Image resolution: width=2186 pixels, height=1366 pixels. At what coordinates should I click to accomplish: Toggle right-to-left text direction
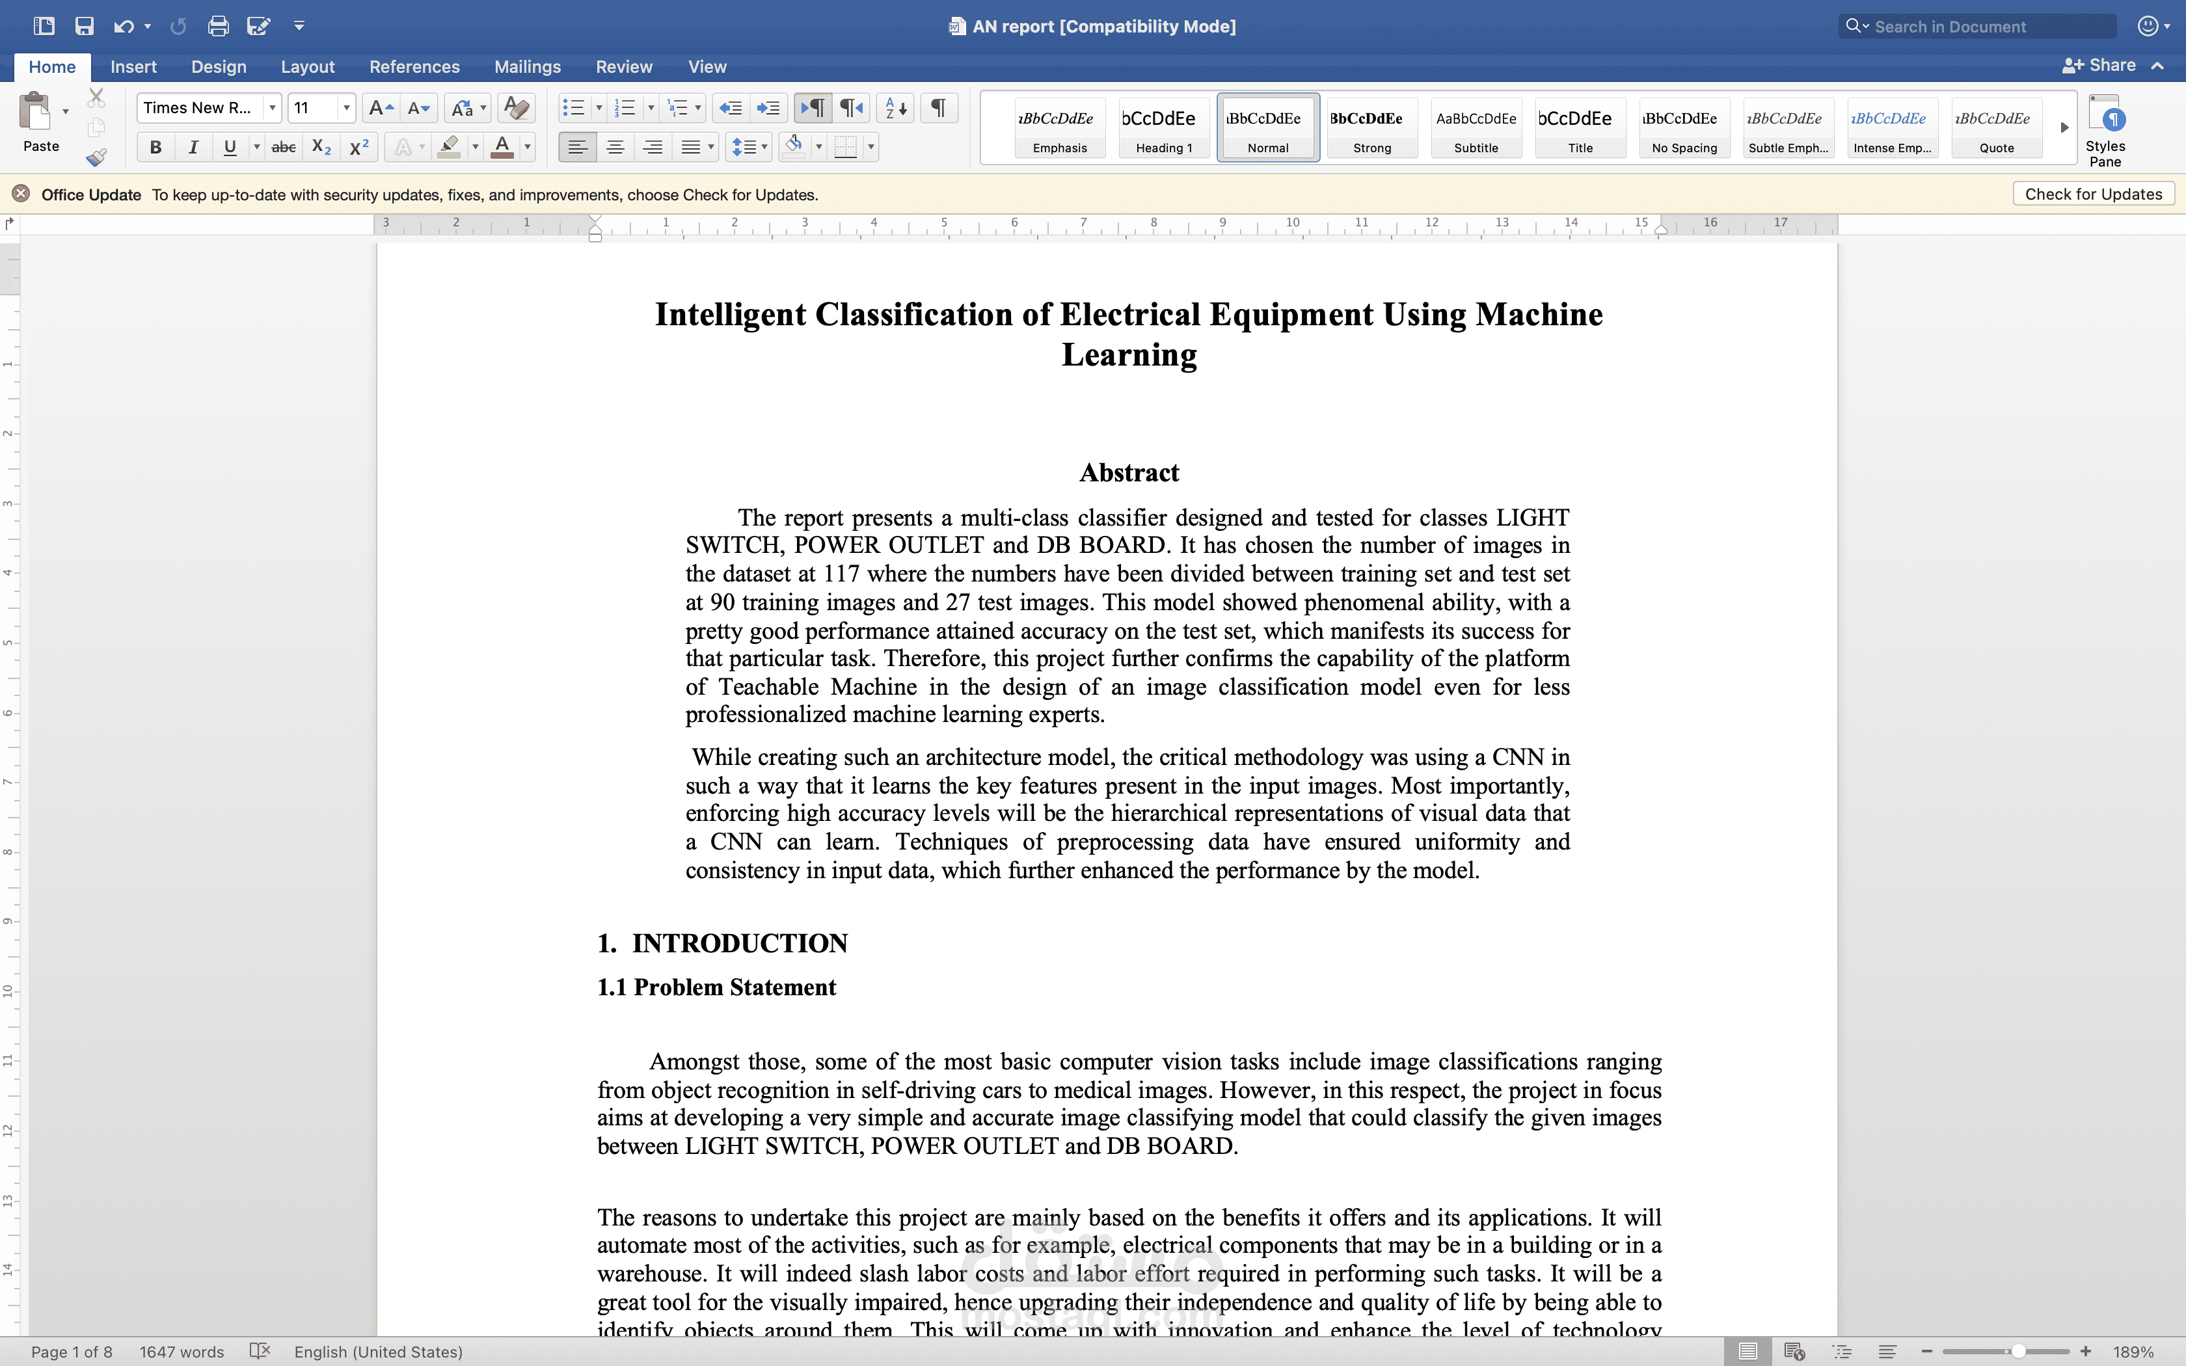click(851, 109)
